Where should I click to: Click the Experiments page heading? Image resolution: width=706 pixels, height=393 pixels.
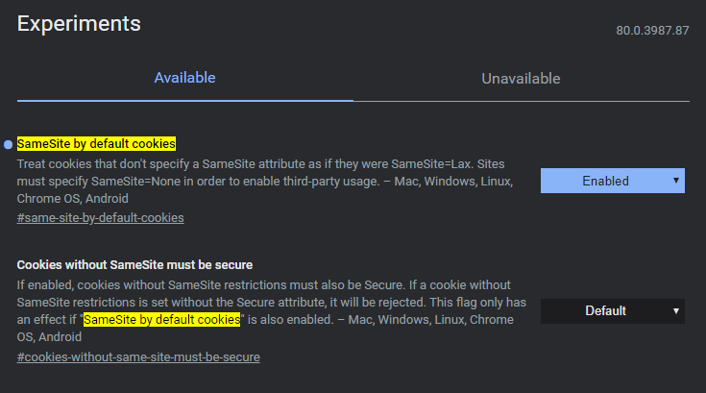pos(79,24)
